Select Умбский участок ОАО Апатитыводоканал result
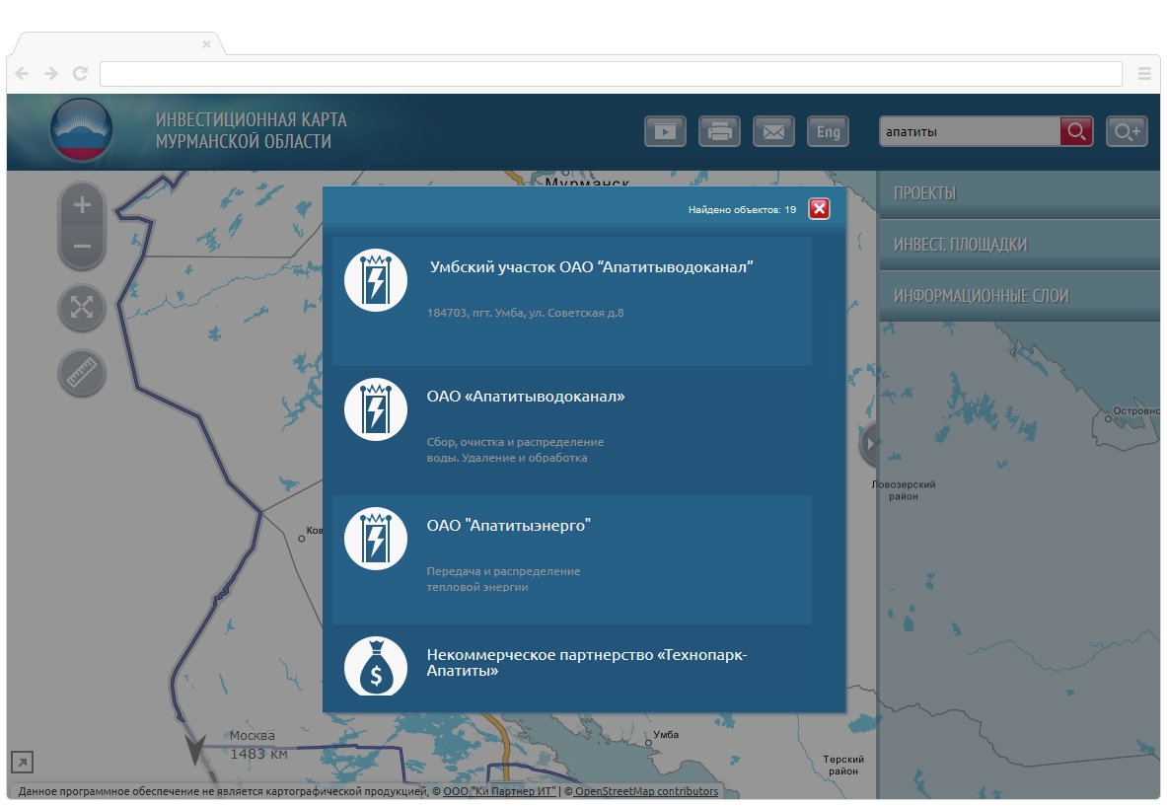 coord(571,301)
